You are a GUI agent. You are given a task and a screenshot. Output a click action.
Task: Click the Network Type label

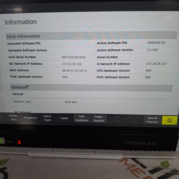point(22,102)
